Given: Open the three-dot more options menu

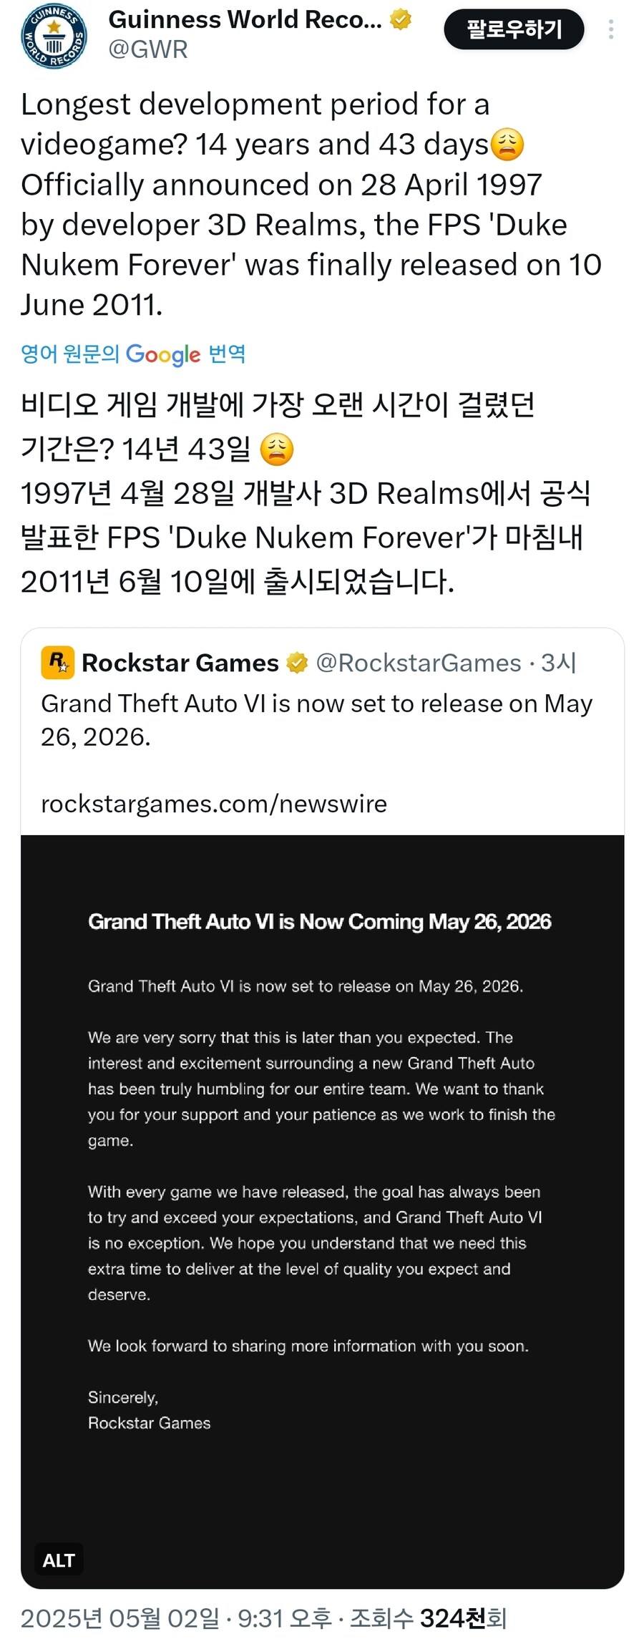Looking at the screenshot, I should click(610, 29).
